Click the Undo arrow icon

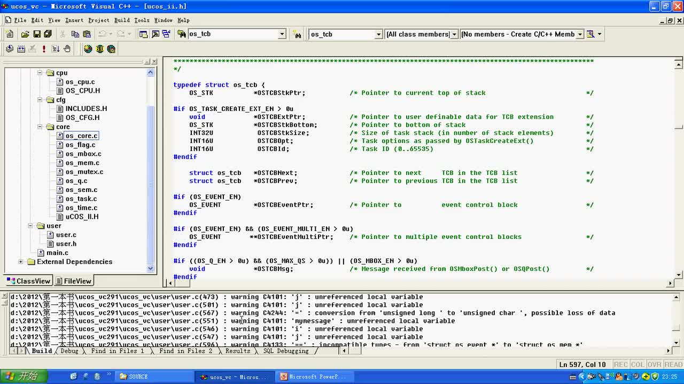pyautogui.click(x=102, y=34)
